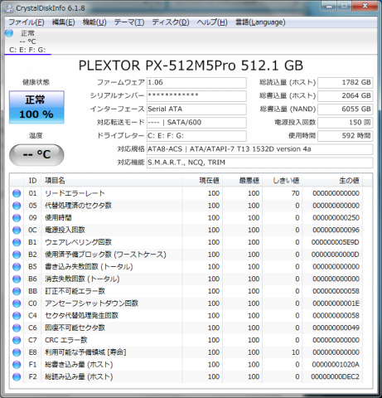
Task: Click power on count value 150 回
Action: (x=346, y=122)
